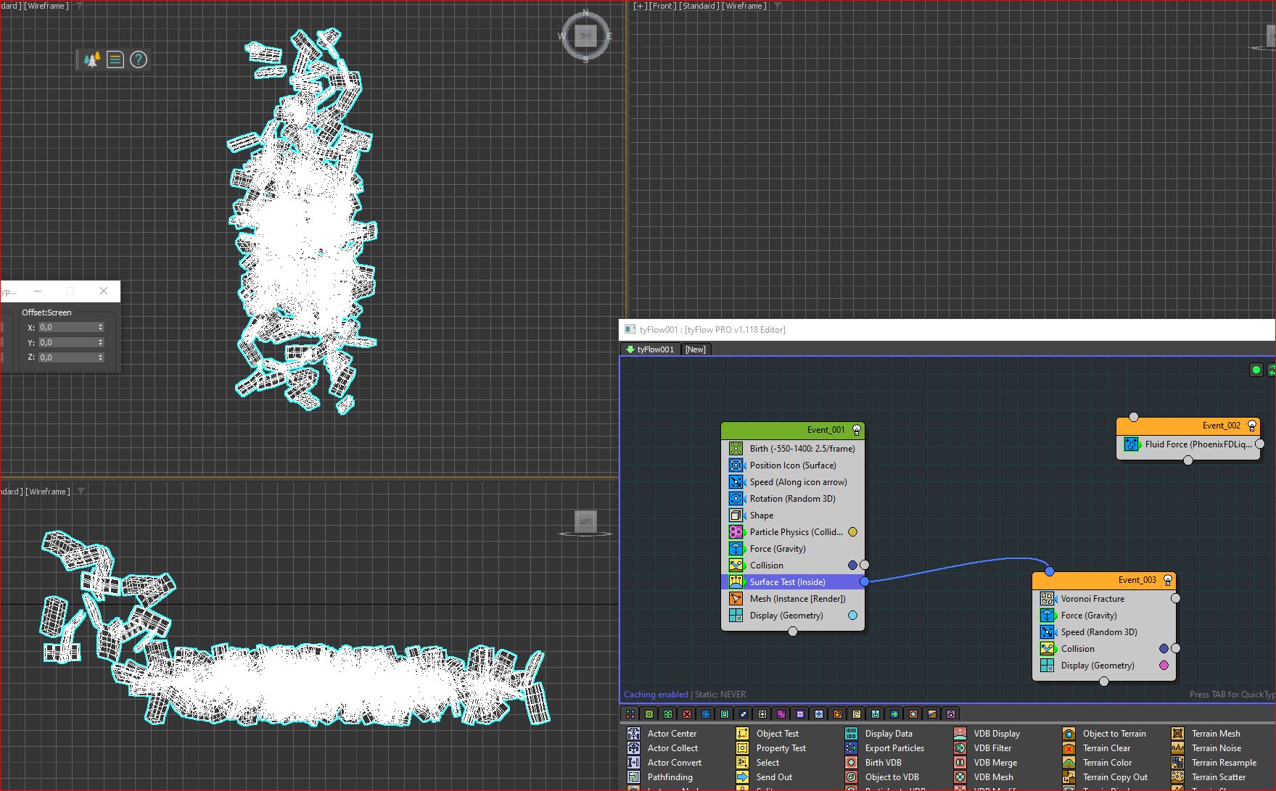The height and width of the screenshot is (791, 1276).
Task: Open the [New] flow tab
Action: pos(695,349)
